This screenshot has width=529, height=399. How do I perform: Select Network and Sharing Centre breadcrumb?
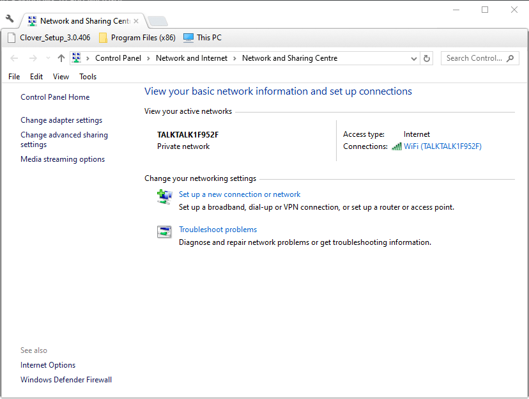click(290, 58)
